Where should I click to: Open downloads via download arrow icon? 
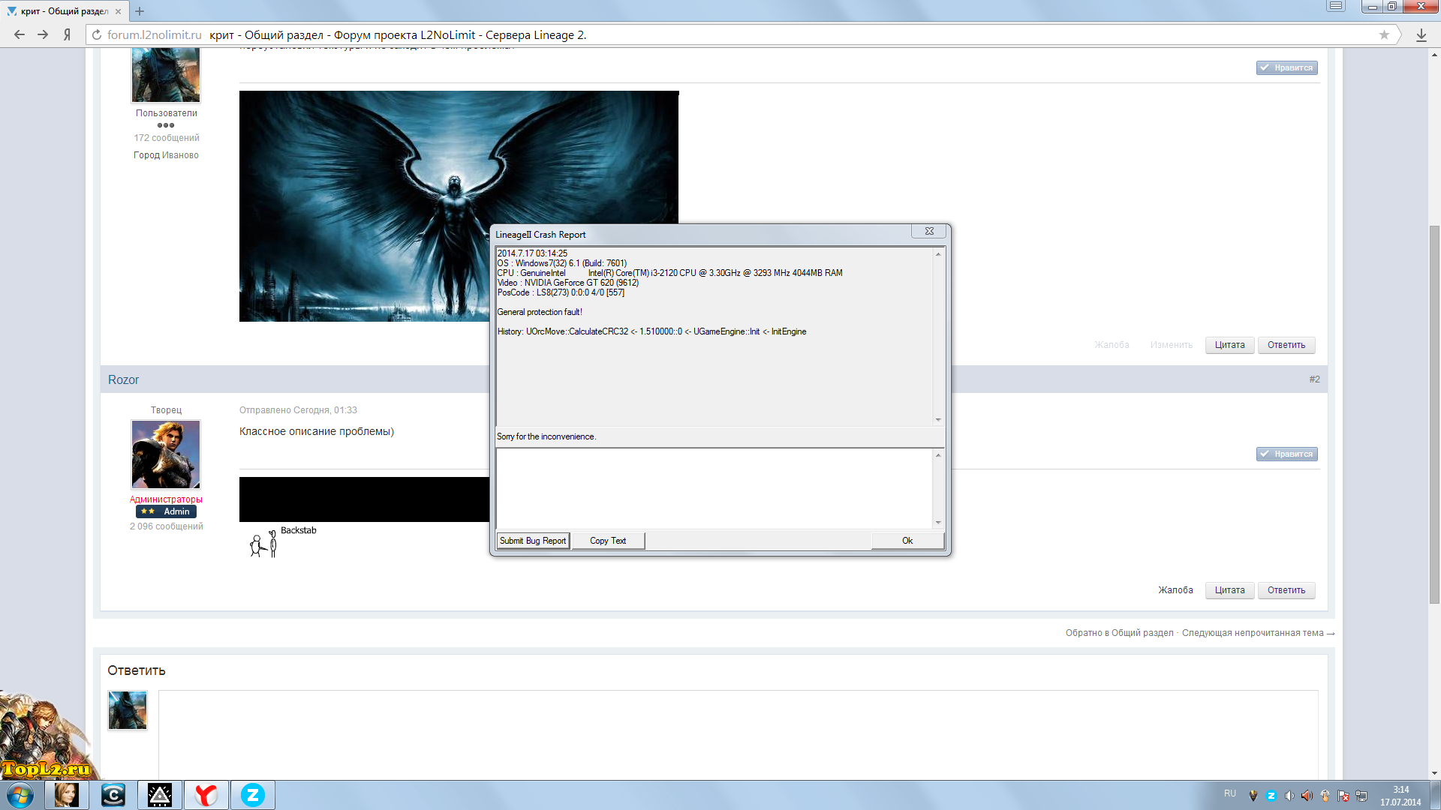click(1421, 34)
